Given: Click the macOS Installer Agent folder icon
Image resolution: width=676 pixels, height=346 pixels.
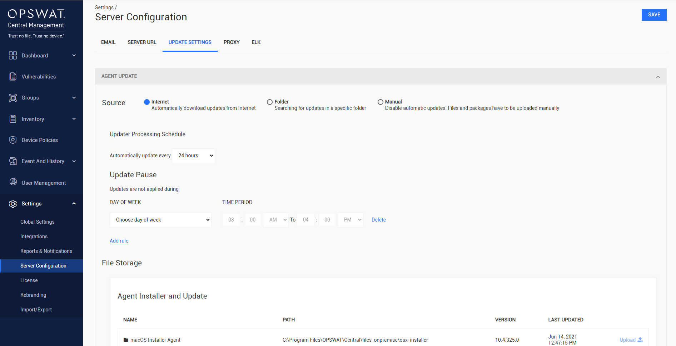Looking at the screenshot, I should (126, 340).
